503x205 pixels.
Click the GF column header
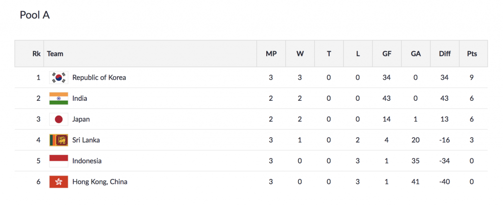coord(387,54)
